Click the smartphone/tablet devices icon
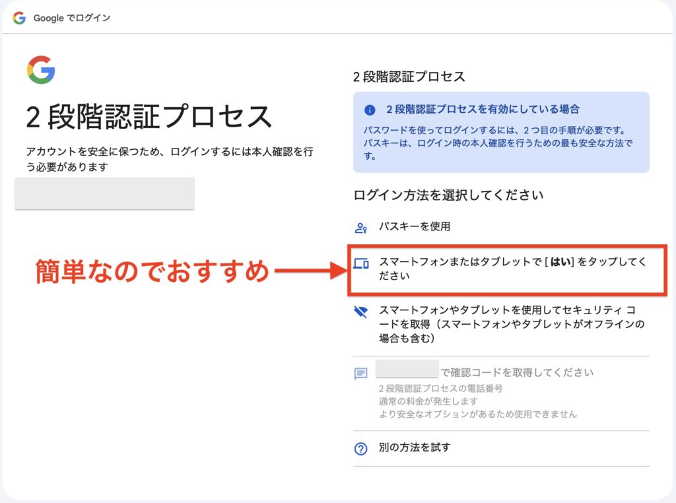676x503 pixels. [360, 264]
